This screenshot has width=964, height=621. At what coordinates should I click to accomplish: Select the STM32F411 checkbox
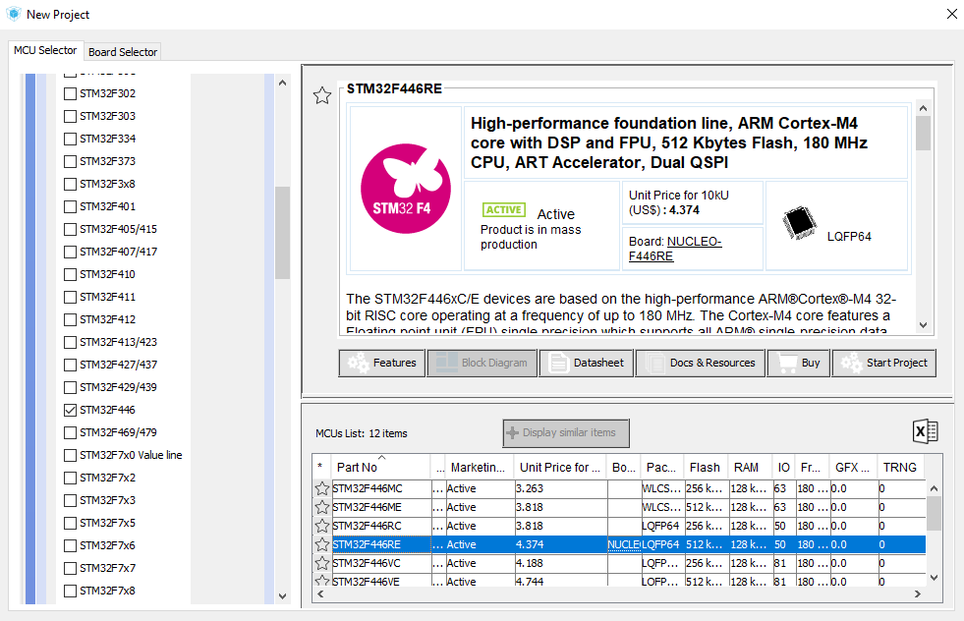point(70,297)
